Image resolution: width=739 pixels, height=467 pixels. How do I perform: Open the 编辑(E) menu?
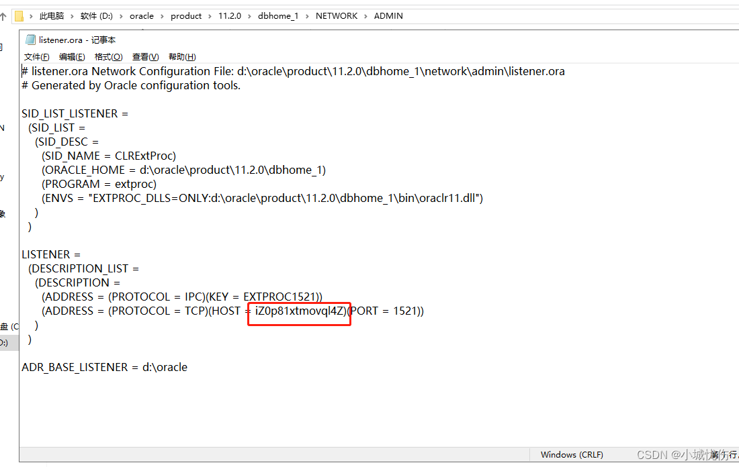pos(71,56)
